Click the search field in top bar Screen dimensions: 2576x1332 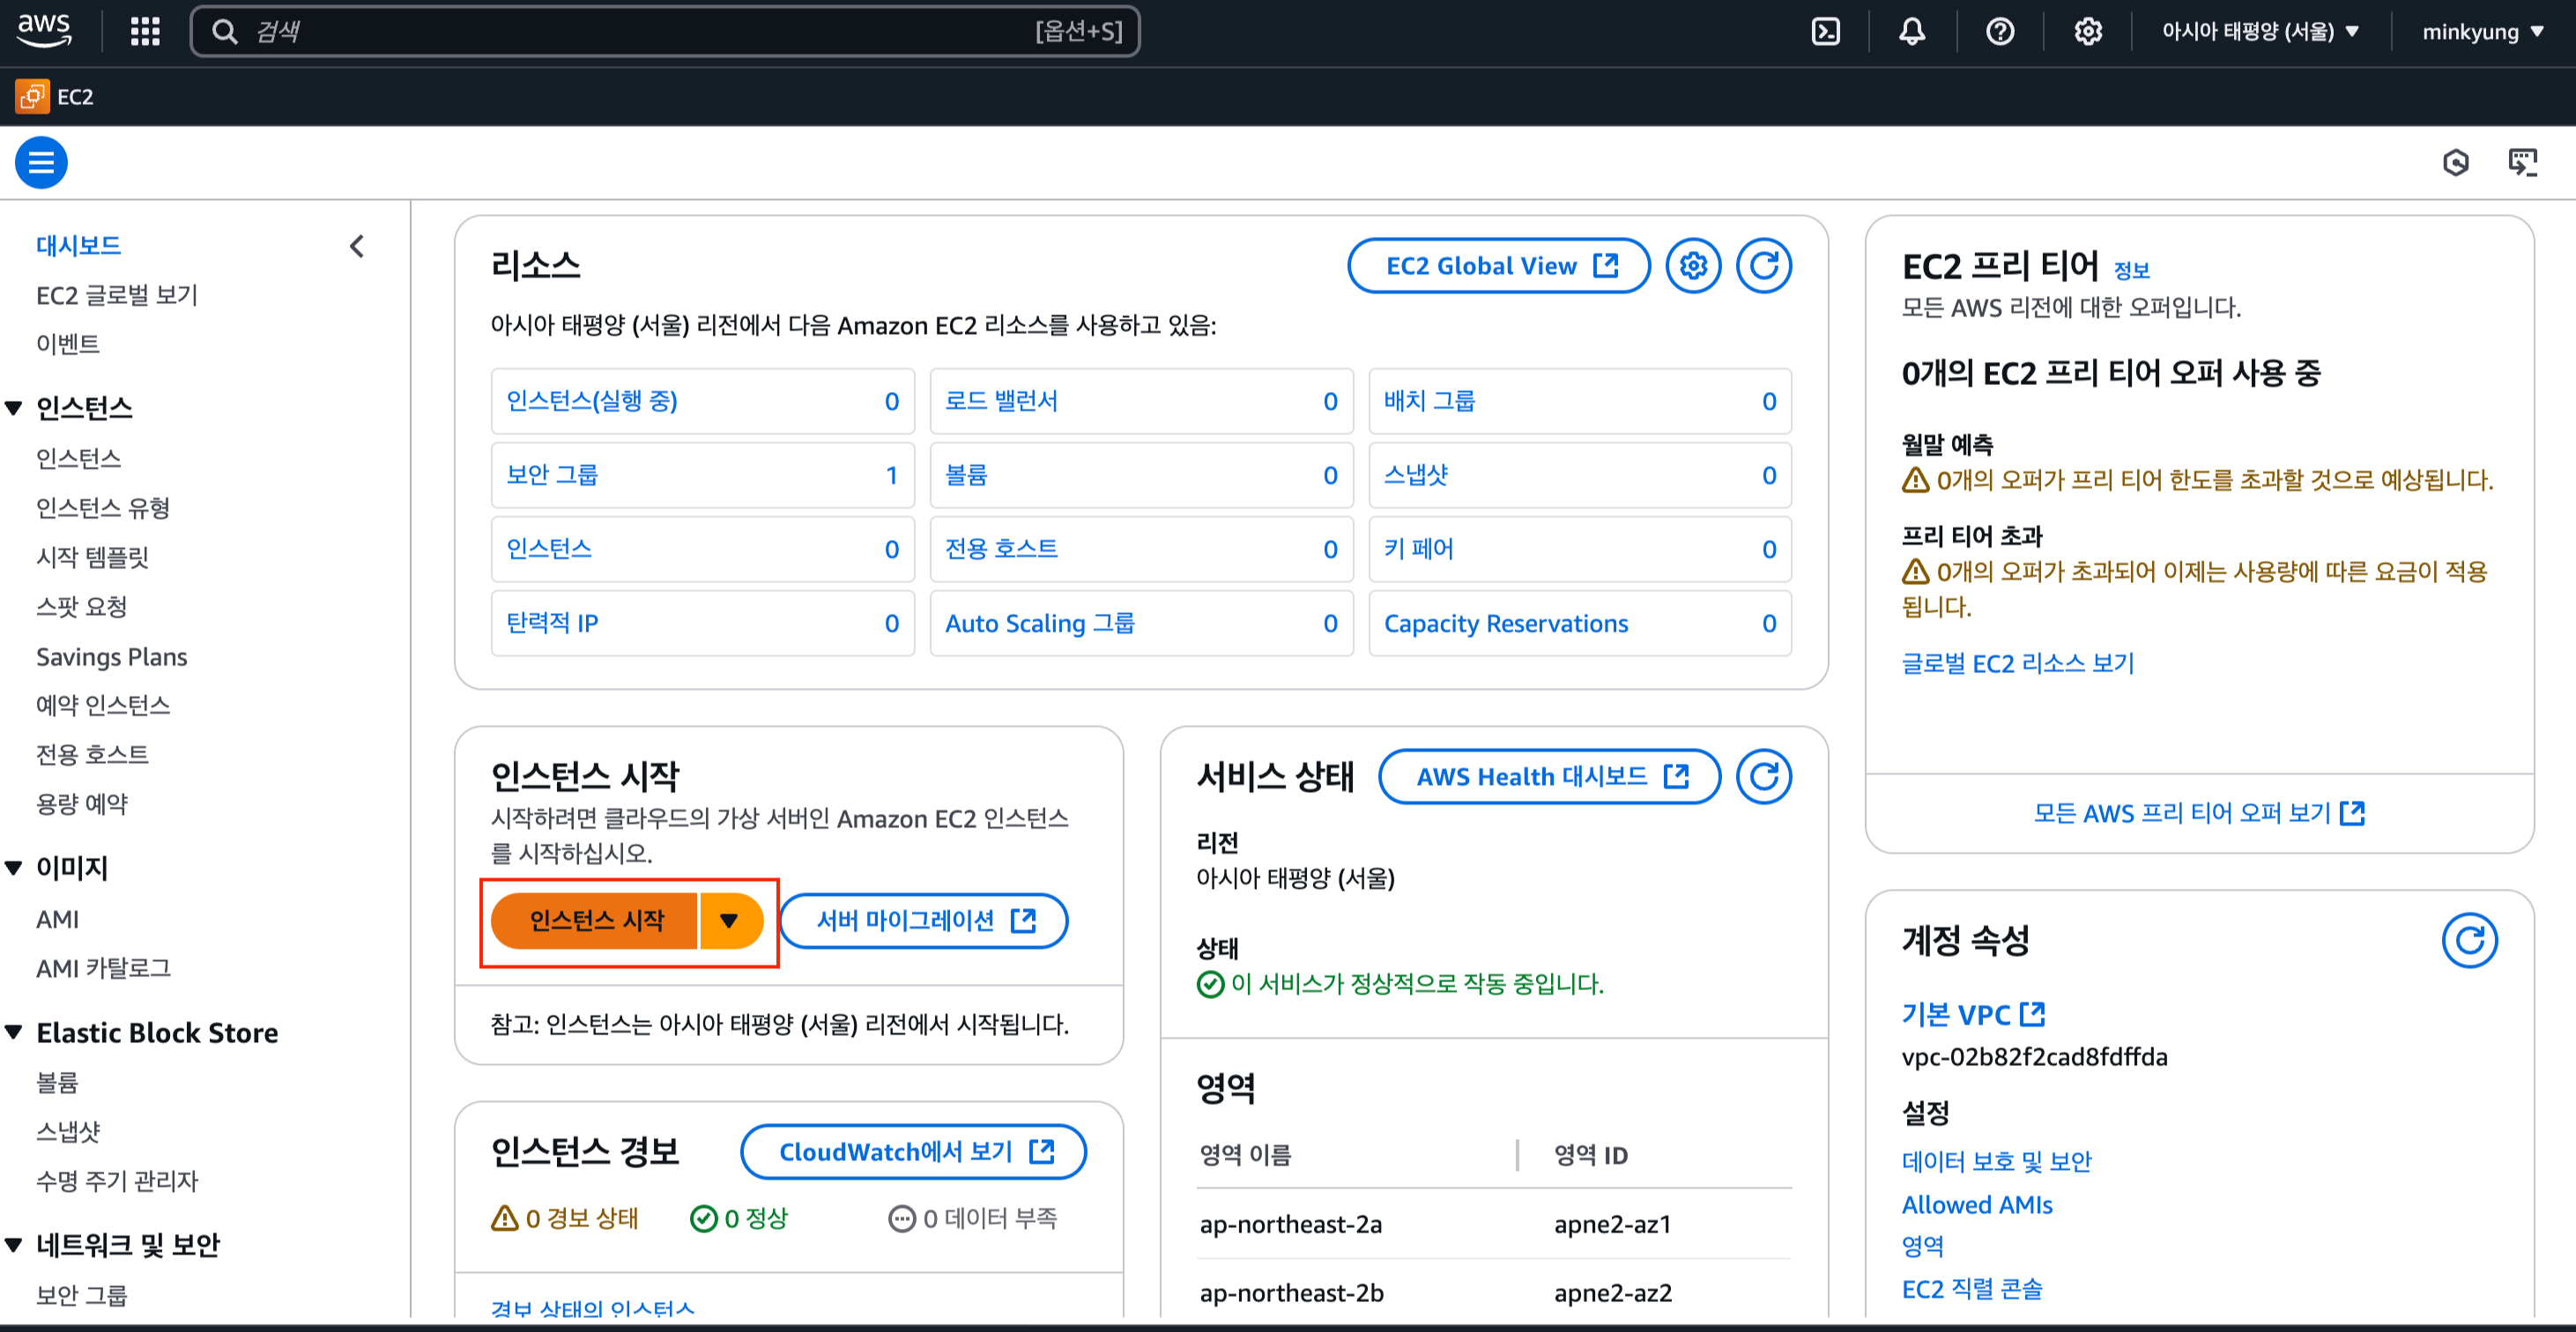(x=665, y=32)
